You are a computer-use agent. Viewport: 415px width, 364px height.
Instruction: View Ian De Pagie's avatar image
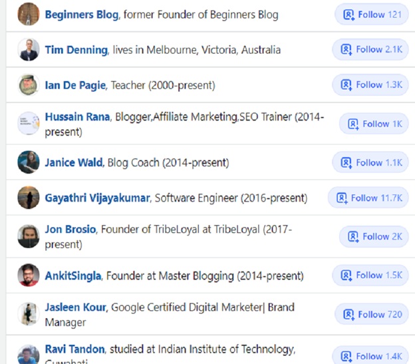pos(29,85)
